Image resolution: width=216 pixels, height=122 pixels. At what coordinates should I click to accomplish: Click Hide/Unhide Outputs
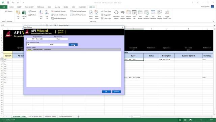pyautogui.click(x=78, y=11)
